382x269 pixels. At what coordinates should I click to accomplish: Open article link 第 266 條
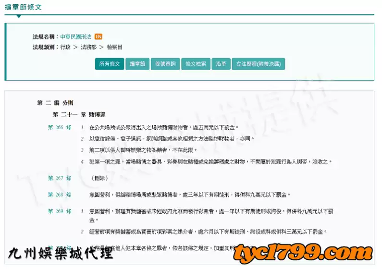coord(60,127)
